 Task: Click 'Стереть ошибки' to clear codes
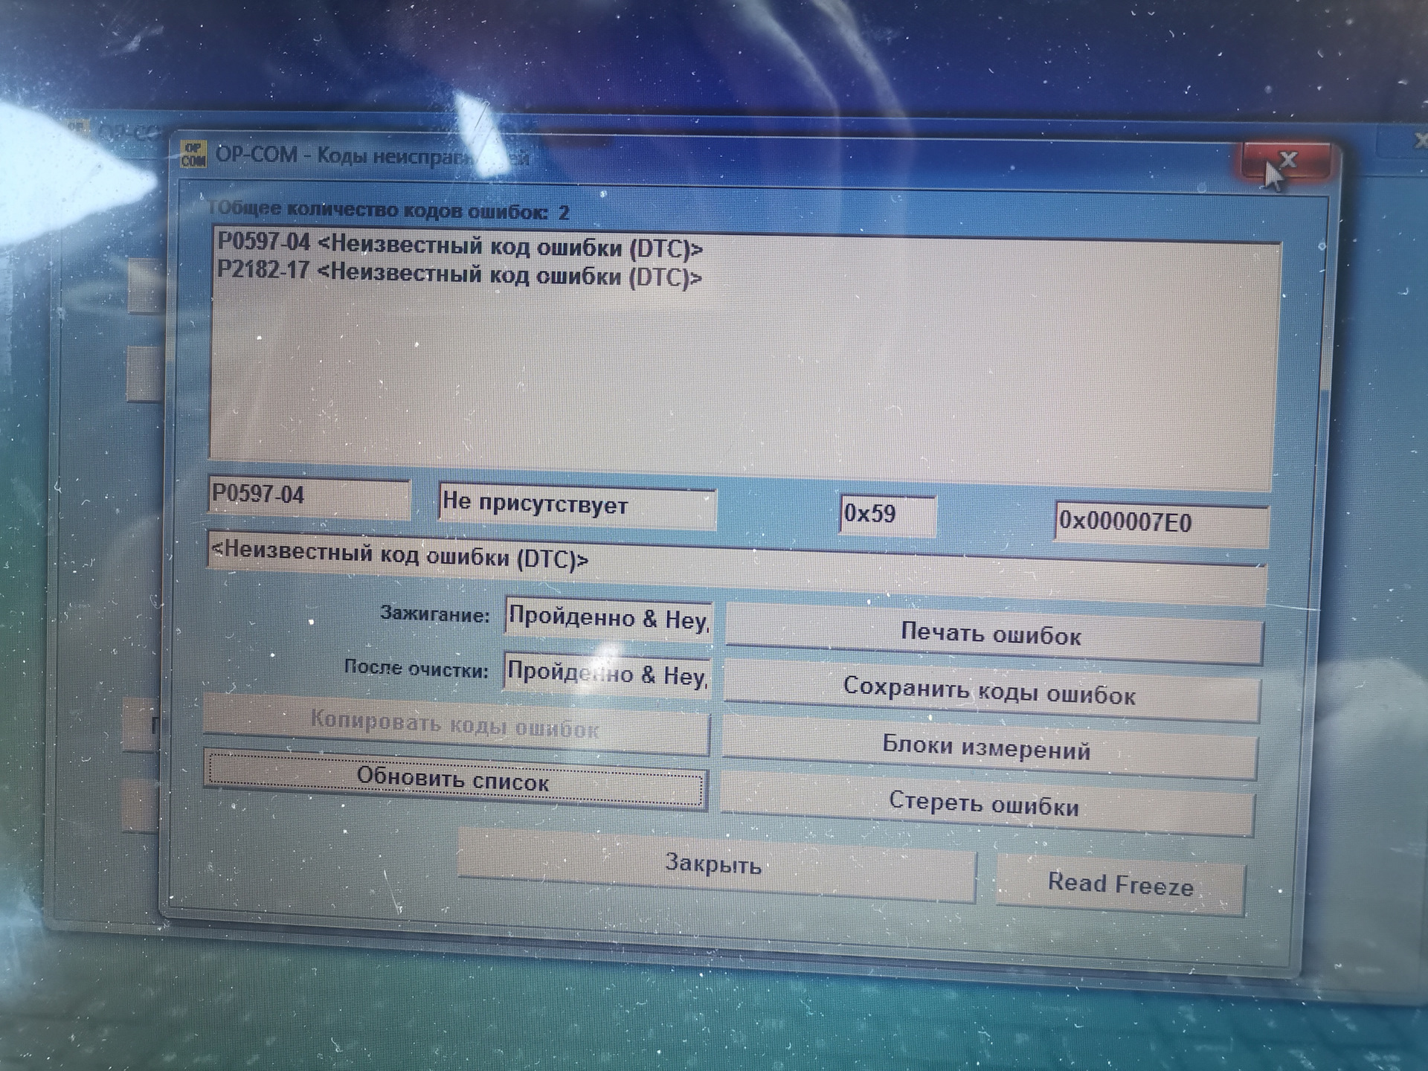[986, 804]
